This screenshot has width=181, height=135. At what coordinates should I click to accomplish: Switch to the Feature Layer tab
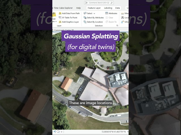(94, 8)
